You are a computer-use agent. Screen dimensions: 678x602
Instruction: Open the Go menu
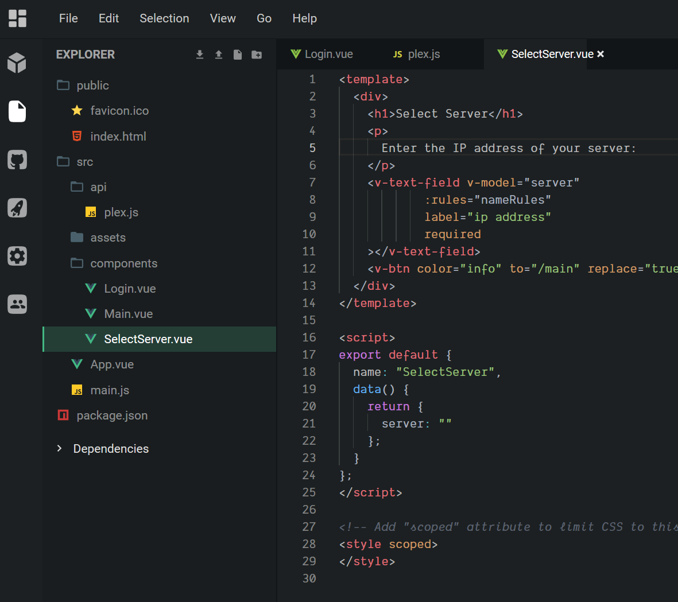264,18
